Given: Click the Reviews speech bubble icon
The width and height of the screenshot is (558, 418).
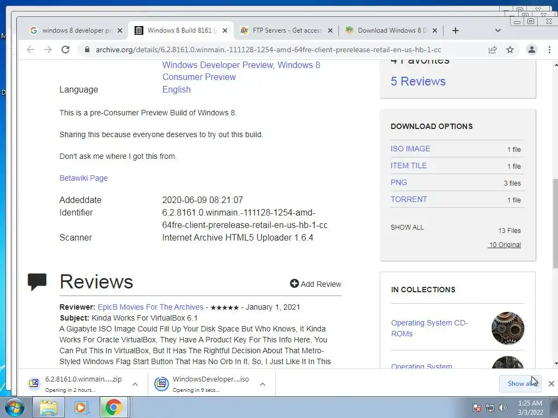Looking at the screenshot, I should (37, 282).
